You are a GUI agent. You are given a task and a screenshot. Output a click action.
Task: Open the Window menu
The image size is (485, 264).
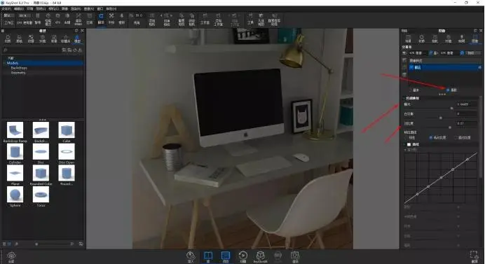coord(100,8)
